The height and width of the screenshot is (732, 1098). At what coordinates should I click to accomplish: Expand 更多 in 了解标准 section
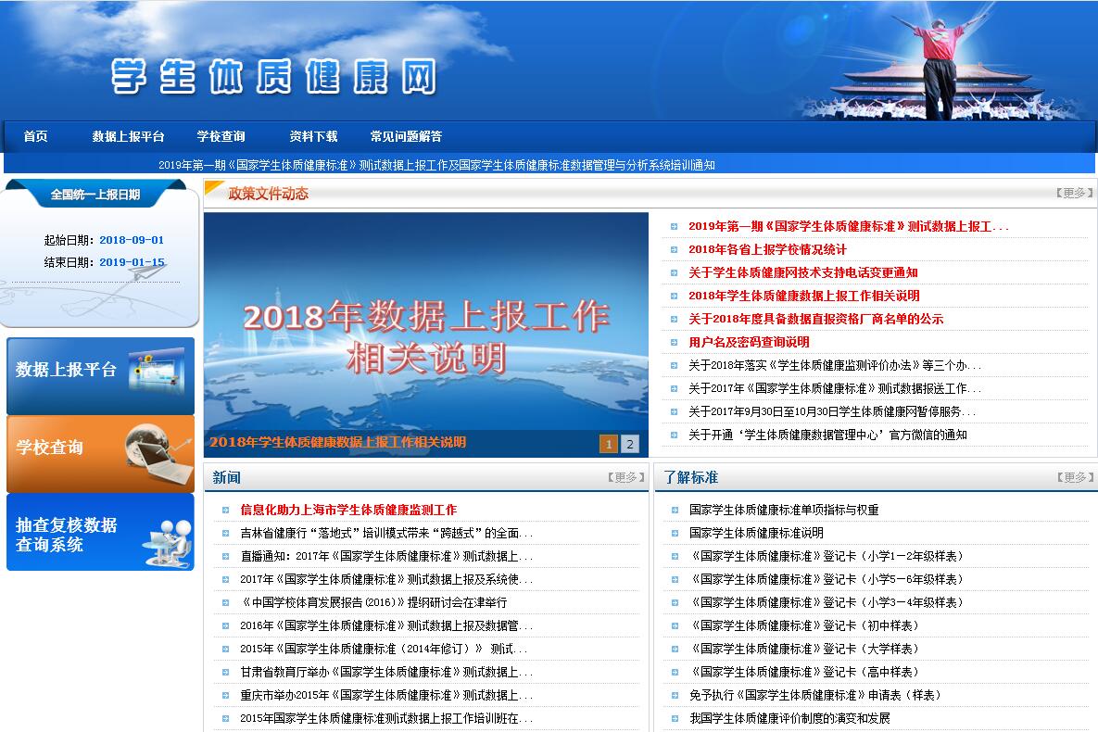[x=1074, y=477]
